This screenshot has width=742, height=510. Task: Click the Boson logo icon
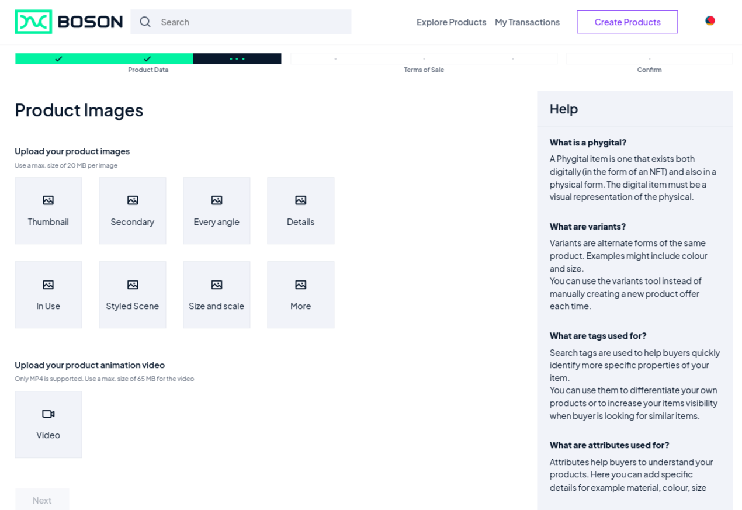[x=33, y=22]
